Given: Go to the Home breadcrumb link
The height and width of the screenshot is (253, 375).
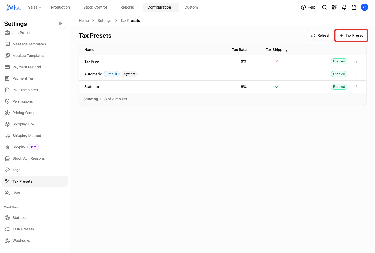Looking at the screenshot, I should point(84,21).
